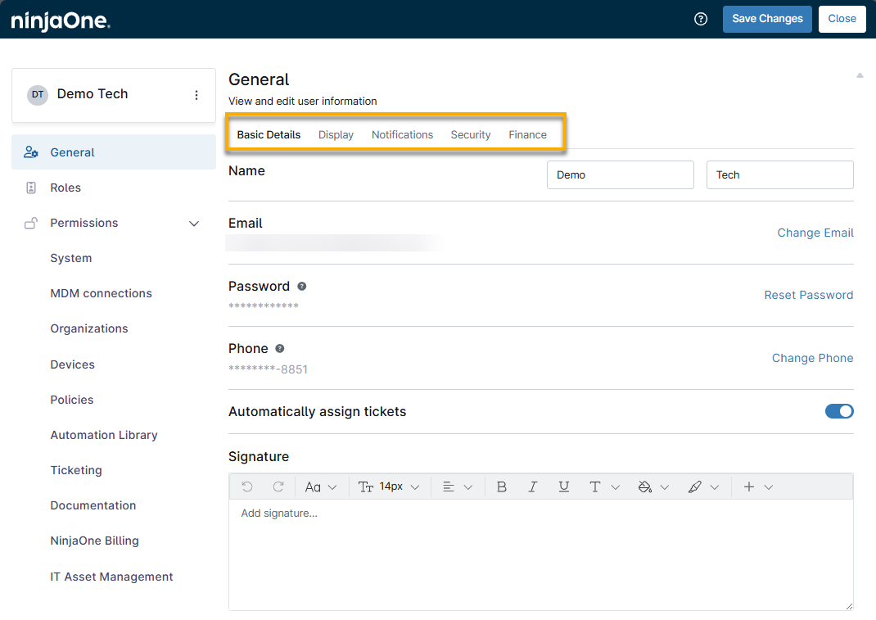Collapse the Permissions section chevron
Image resolution: width=876 pixels, height=620 pixels.
[x=194, y=224]
